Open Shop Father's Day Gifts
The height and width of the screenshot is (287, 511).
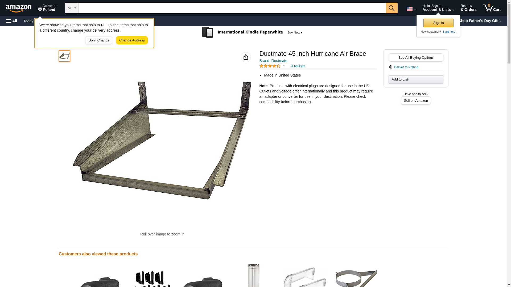point(479,21)
